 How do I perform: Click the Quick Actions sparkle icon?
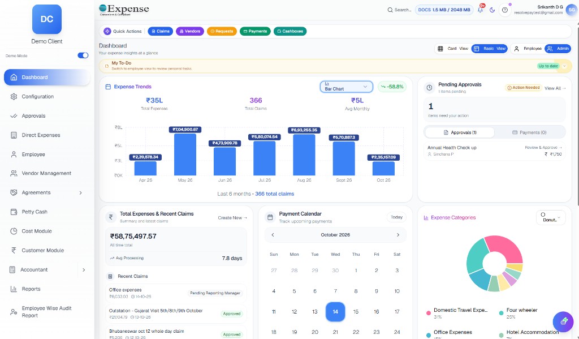point(107,32)
